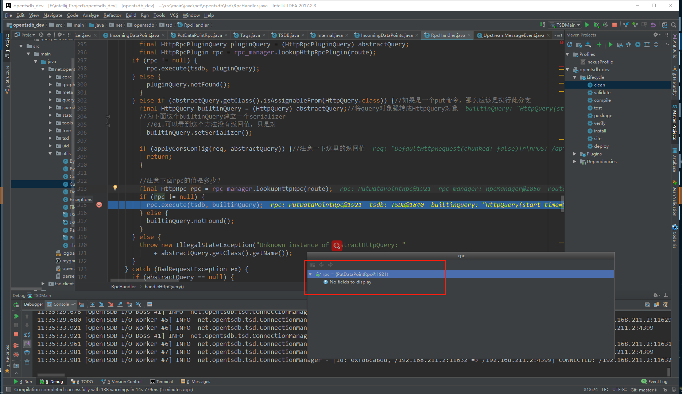Open the Version Control tool window
Viewport: 682px width, 394px height.
[121, 382]
